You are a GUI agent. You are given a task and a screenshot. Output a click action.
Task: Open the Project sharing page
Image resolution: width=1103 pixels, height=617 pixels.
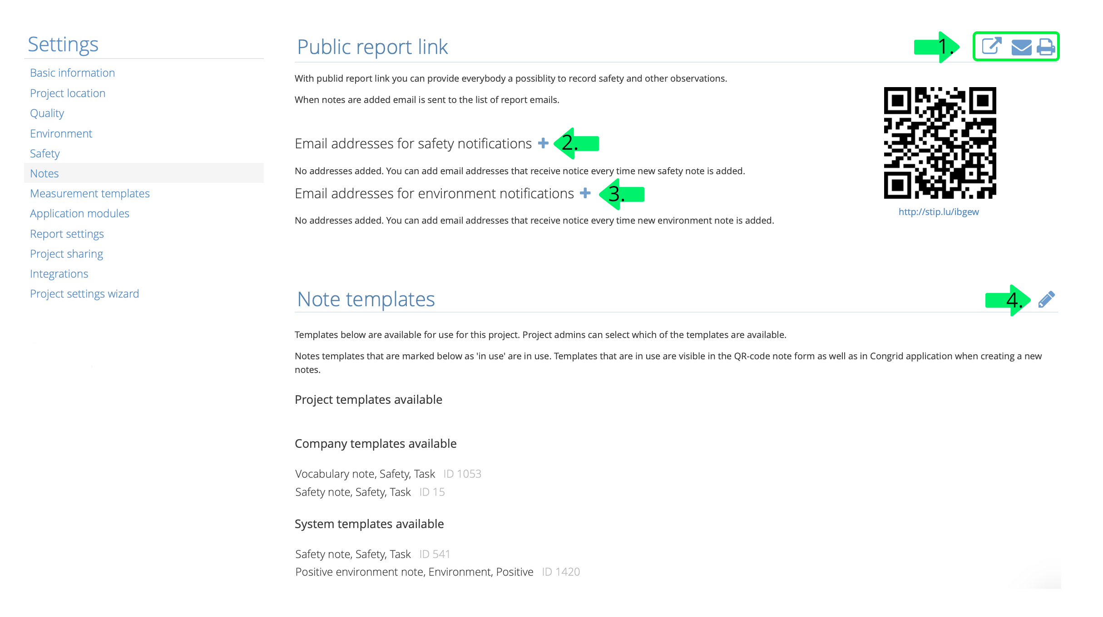[x=66, y=254]
